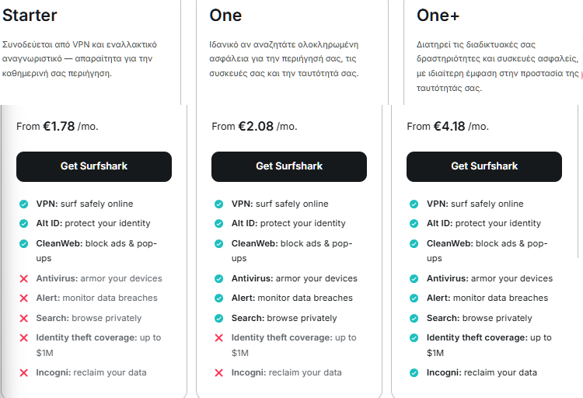Click the €4.18 per month price
Image resolution: width=583 pixels, height=398 pixels.
(x=451, y=126)
